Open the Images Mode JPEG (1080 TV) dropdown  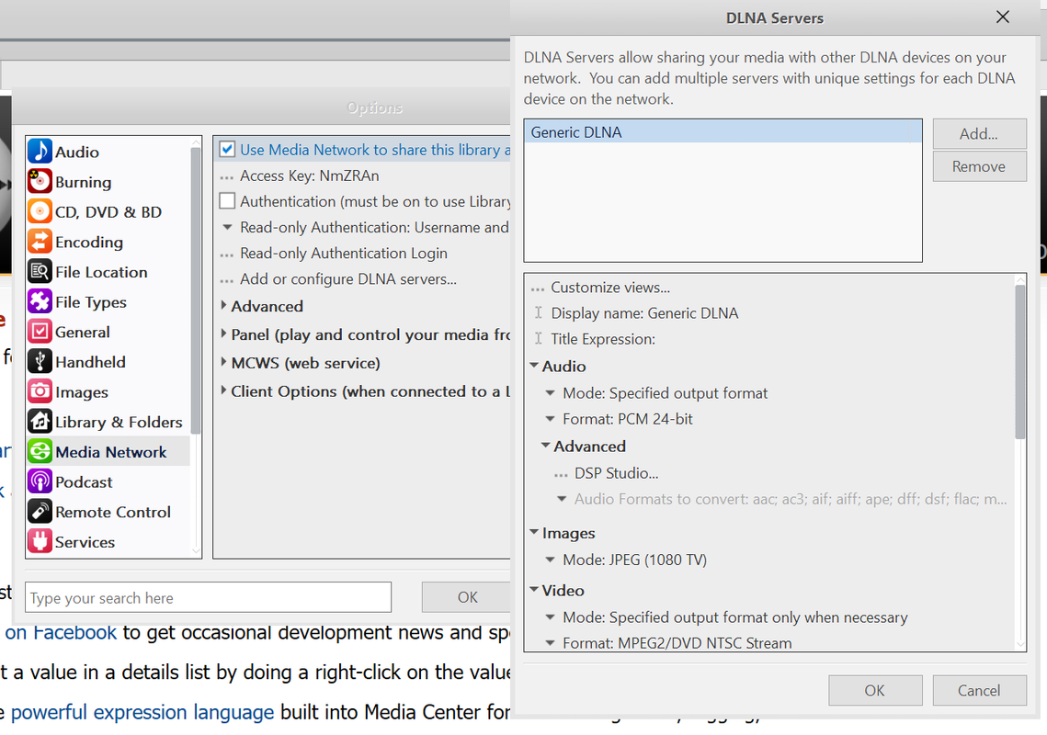[551, 560]
